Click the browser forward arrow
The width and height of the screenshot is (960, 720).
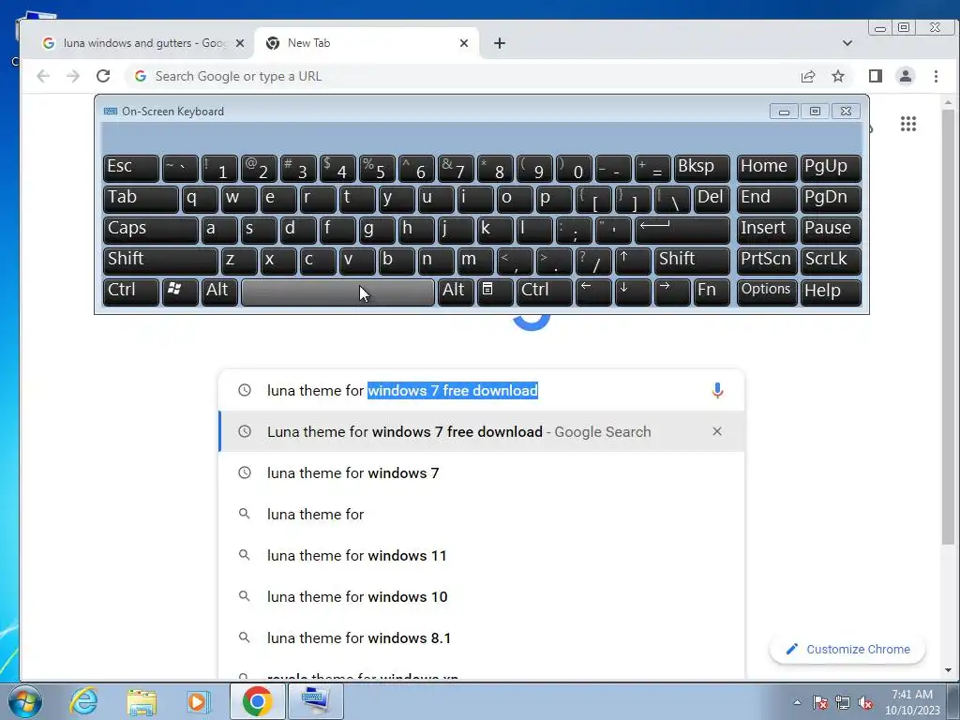coord(73,76)
